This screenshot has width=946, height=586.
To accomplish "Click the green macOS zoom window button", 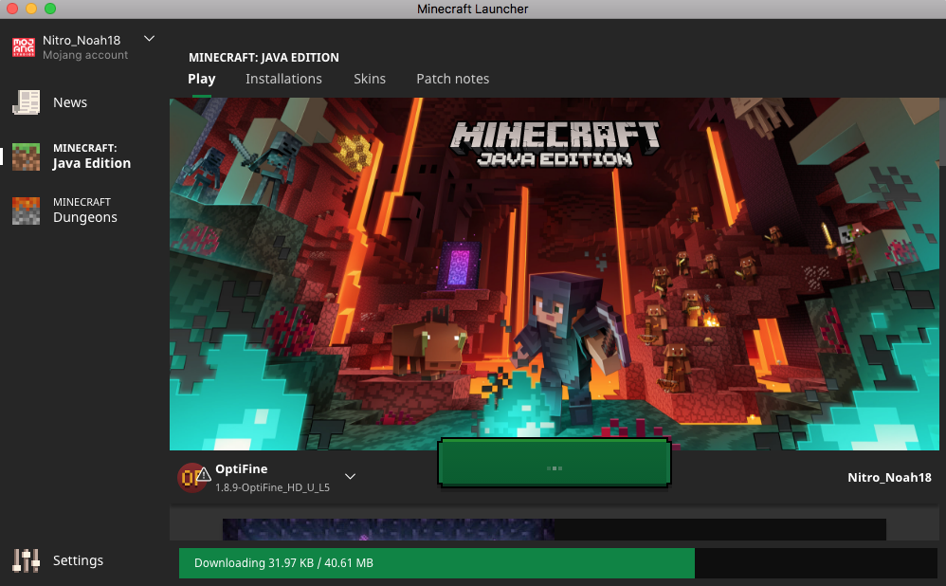I will 49,9.
